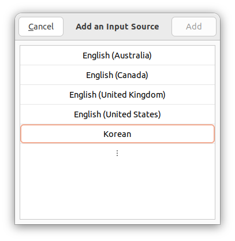Click the Add an Input Source title
The image size is (235, 241).
[x=117, y=27]
